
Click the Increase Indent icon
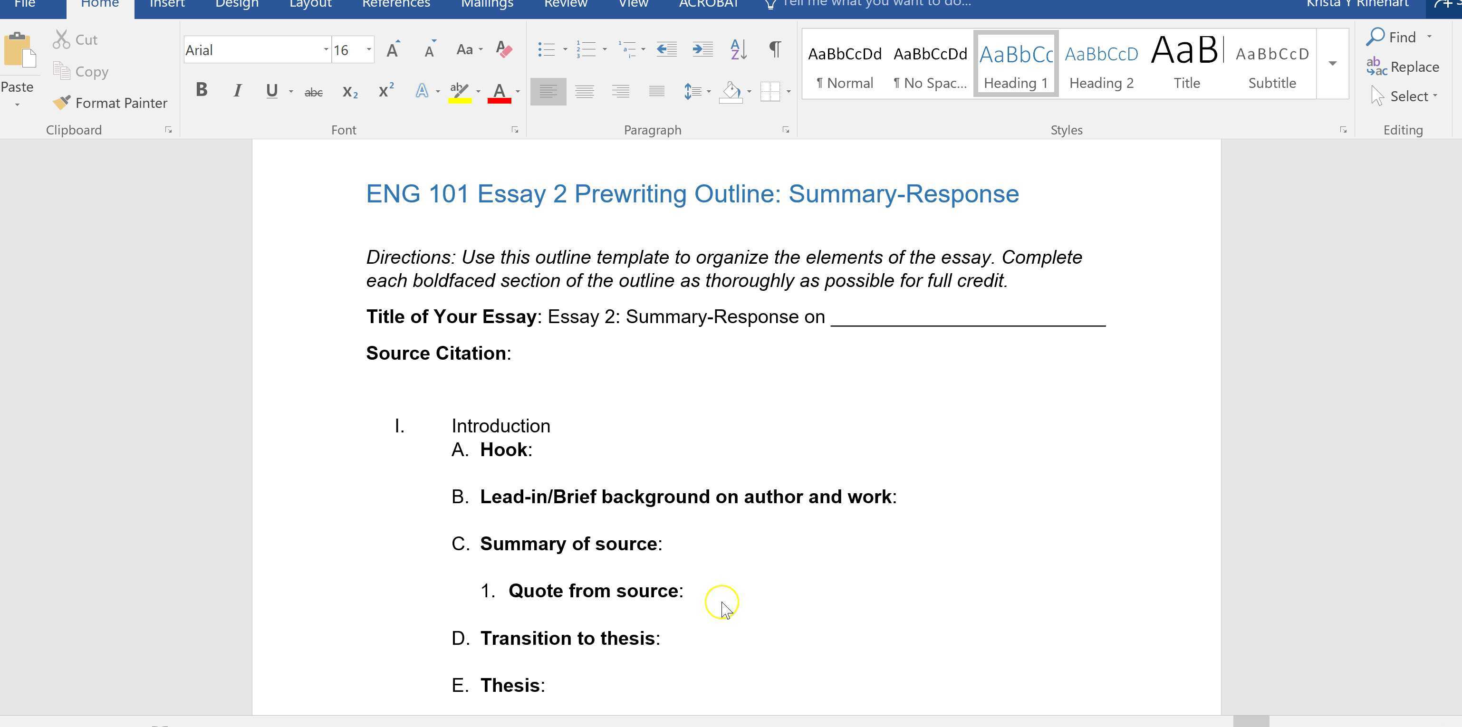click(x=702, y=49)
